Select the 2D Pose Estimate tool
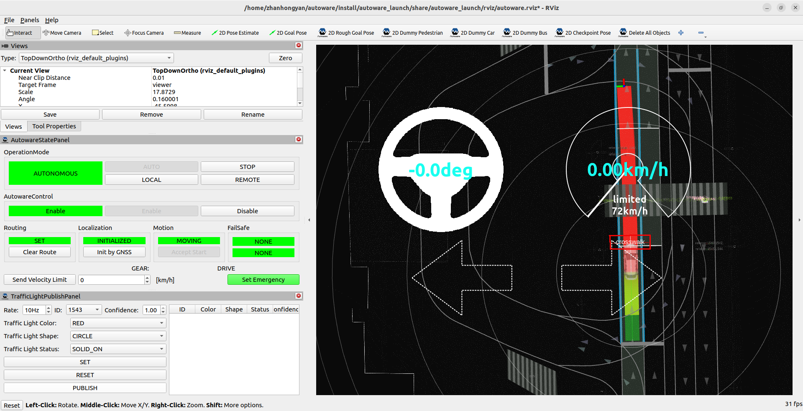This screenshot has width=803, height=411. coord(235,33)
